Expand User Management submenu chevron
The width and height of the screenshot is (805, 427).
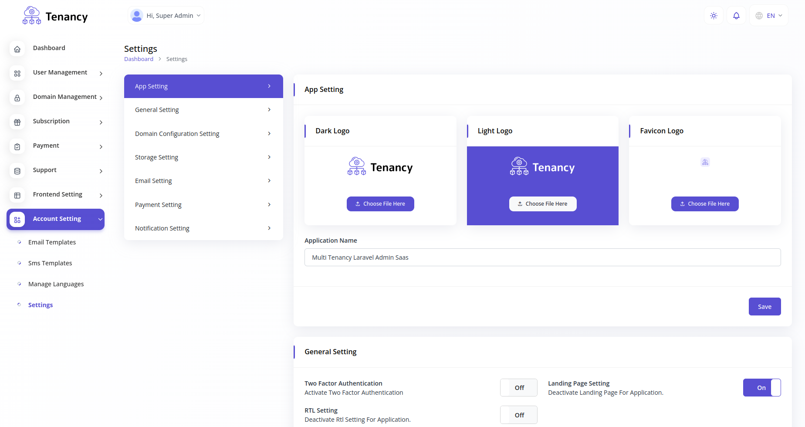(101, 74)
